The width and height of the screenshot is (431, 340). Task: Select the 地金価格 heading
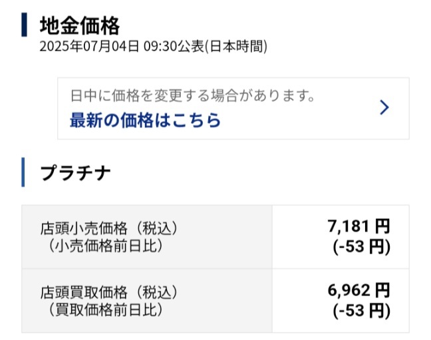[x=80, y=25]
